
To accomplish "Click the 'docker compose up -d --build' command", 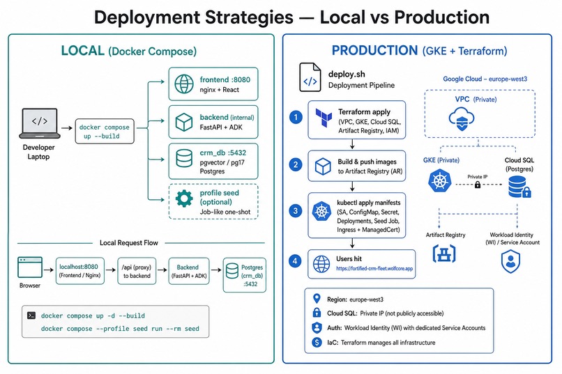I will click(x=93, y=315).
